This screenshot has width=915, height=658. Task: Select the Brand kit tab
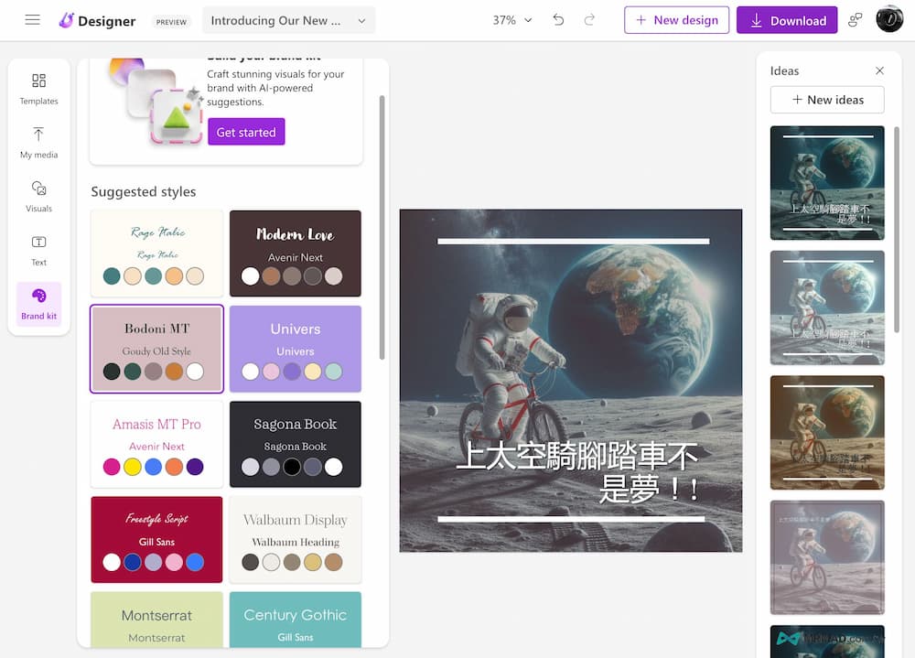point(38,304)
